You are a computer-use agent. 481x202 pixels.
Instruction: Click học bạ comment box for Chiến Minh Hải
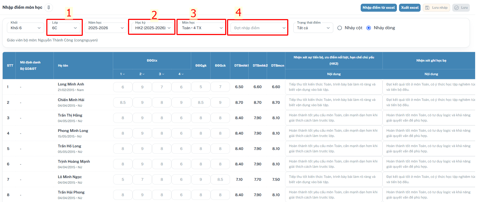pyautogui.click(x=429, y=102)
